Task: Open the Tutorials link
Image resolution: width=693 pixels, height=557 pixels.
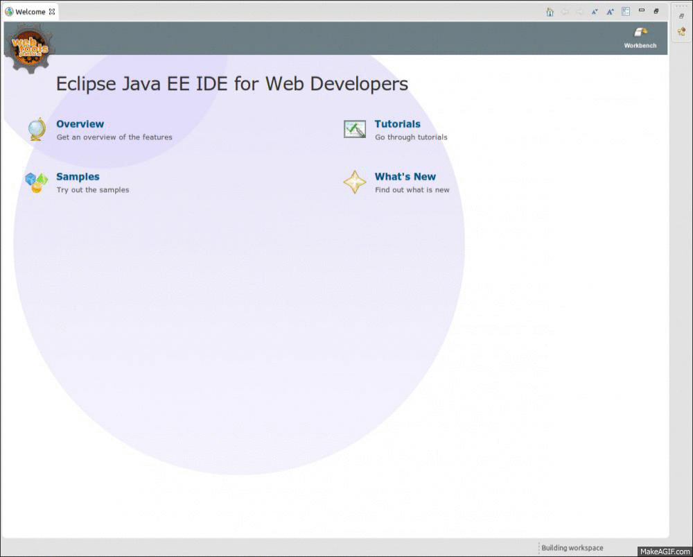Action: [x=397, y=124]
